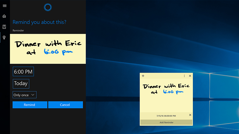Click the Cortana circle logo
This screenshot has height=134, width=239.
point(47,7)
